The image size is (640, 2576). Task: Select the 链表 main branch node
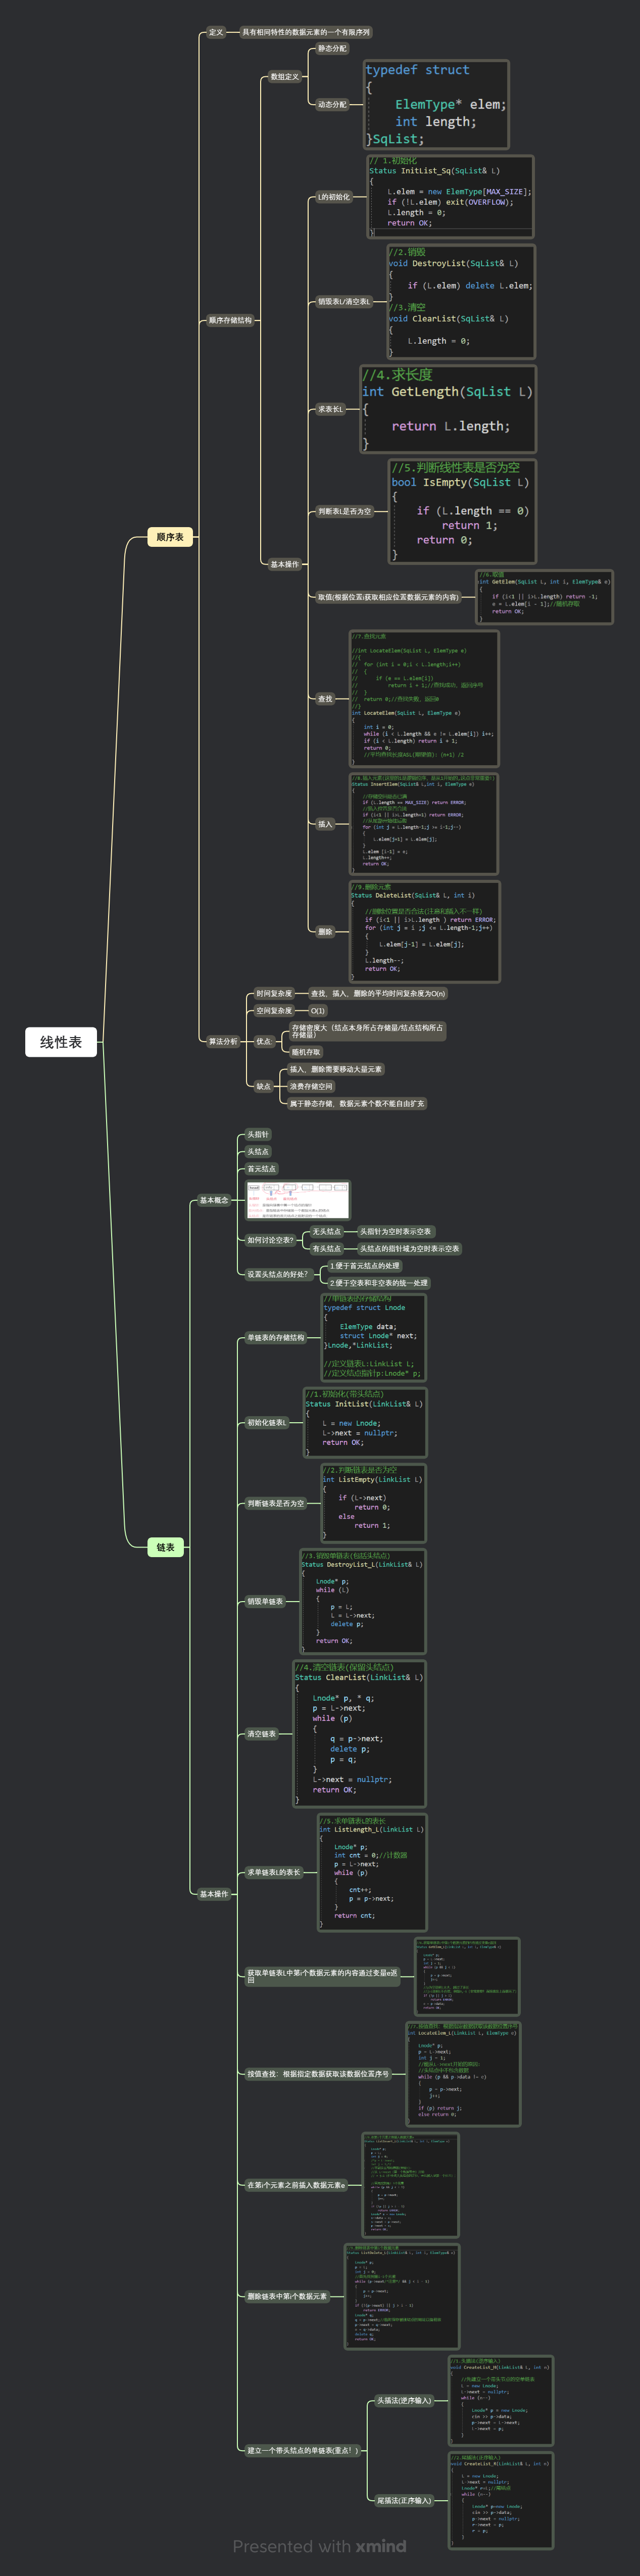[165, 1547]
